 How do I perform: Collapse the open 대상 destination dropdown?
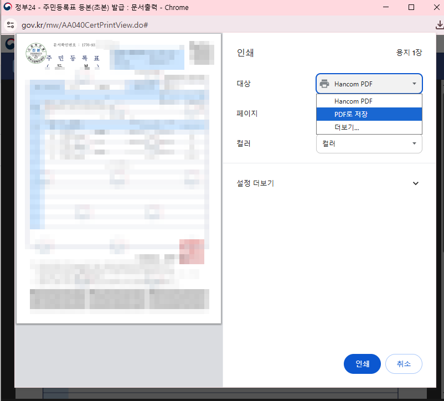tap(369, 83)
